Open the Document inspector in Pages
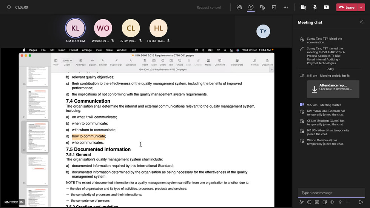Viewport: 370px width, 208px height. pos(267,62)
